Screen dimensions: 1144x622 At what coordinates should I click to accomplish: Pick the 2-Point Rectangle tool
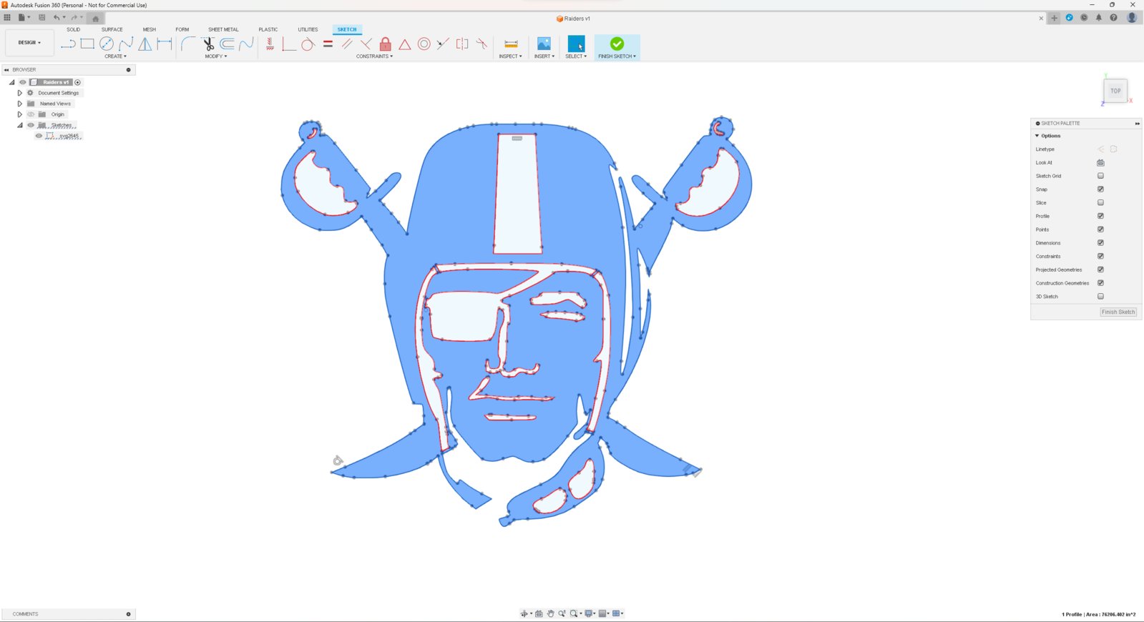(x=87, y=44)
